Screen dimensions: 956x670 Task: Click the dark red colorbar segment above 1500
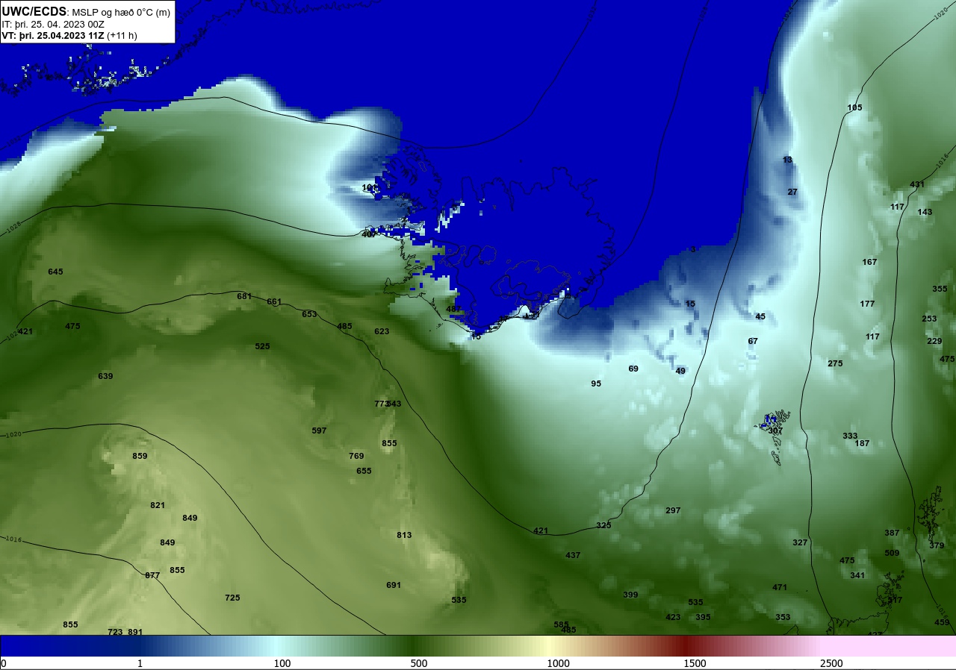click(687, 645)
